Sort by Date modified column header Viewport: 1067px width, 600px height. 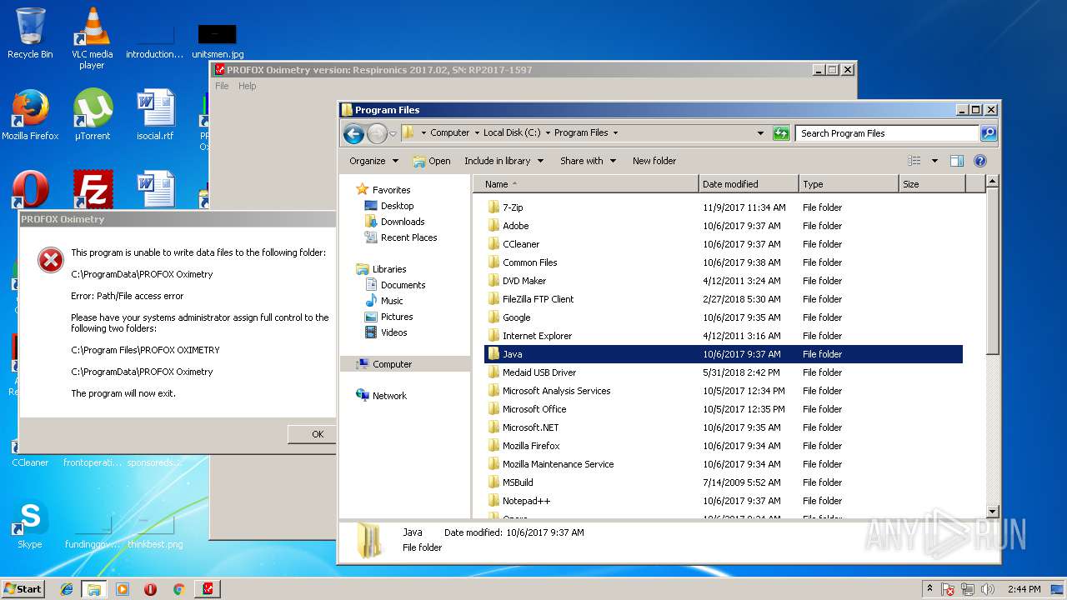click(749, 184)
